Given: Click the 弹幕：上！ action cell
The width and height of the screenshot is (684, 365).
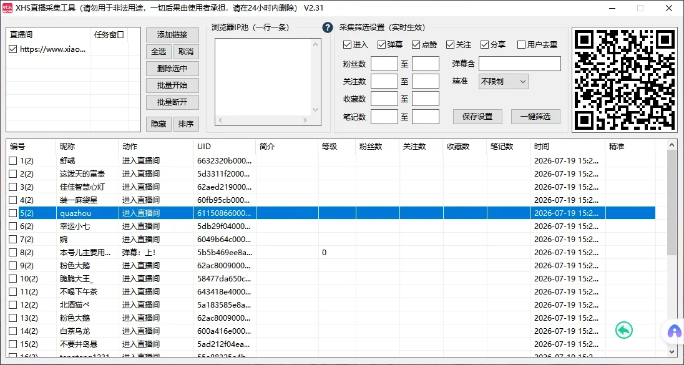Looking at the screenshot, I should click(156, 253).
